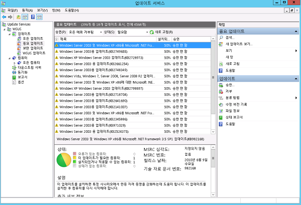Viewport: 301px width, 205px height.
Task: Click the 새로 고침(R) button in filter bar
Action: 161,32
